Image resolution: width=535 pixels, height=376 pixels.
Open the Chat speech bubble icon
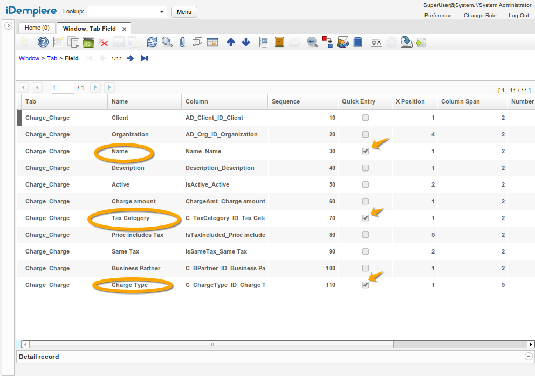(197, 42)
